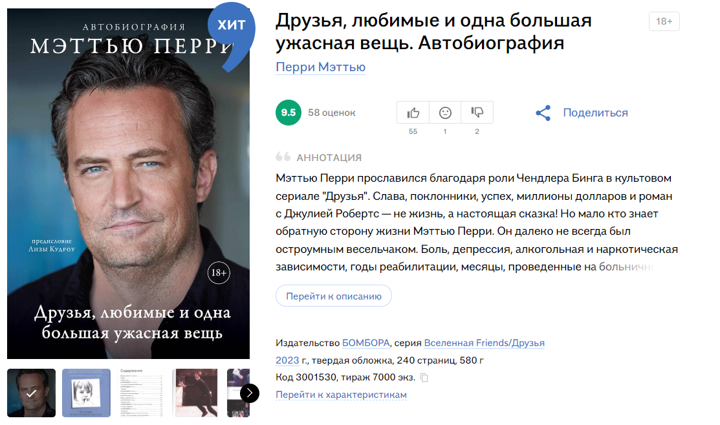Click the Поделиться share text
The width and height of the screenshot is (720, 425).
(595, 113)
